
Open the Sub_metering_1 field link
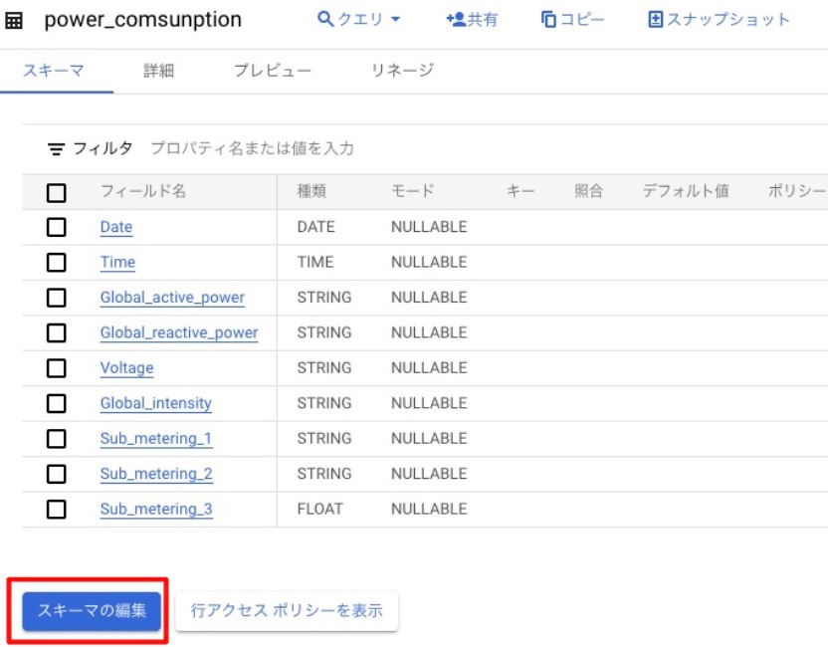pos(156,439)
